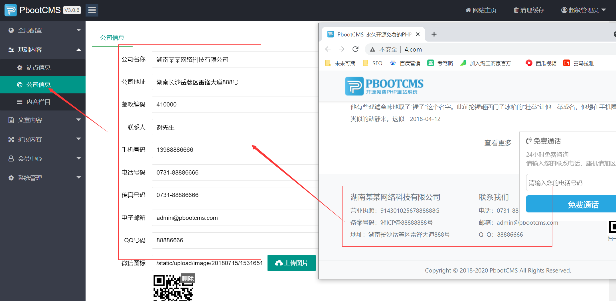Open the SEO bookmark folder

click(372, 63)
